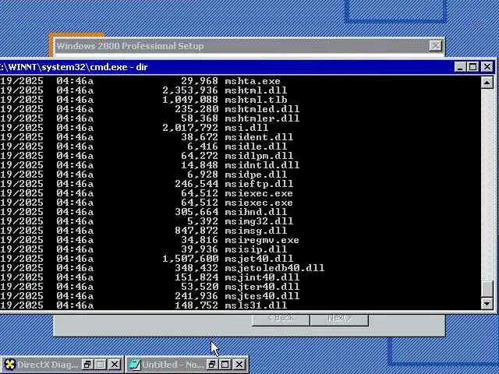Click the console scrollbar up arrow
Viewport: 499px width, 374px height.
487,83
